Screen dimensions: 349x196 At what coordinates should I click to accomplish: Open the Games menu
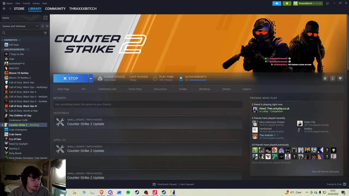pos(36,3)
